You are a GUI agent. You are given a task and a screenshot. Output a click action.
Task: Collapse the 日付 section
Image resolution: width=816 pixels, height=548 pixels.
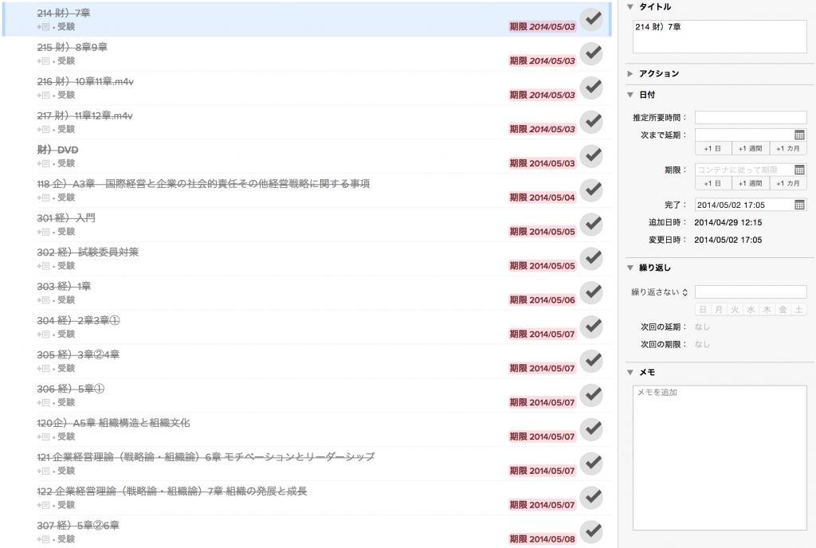630,95
